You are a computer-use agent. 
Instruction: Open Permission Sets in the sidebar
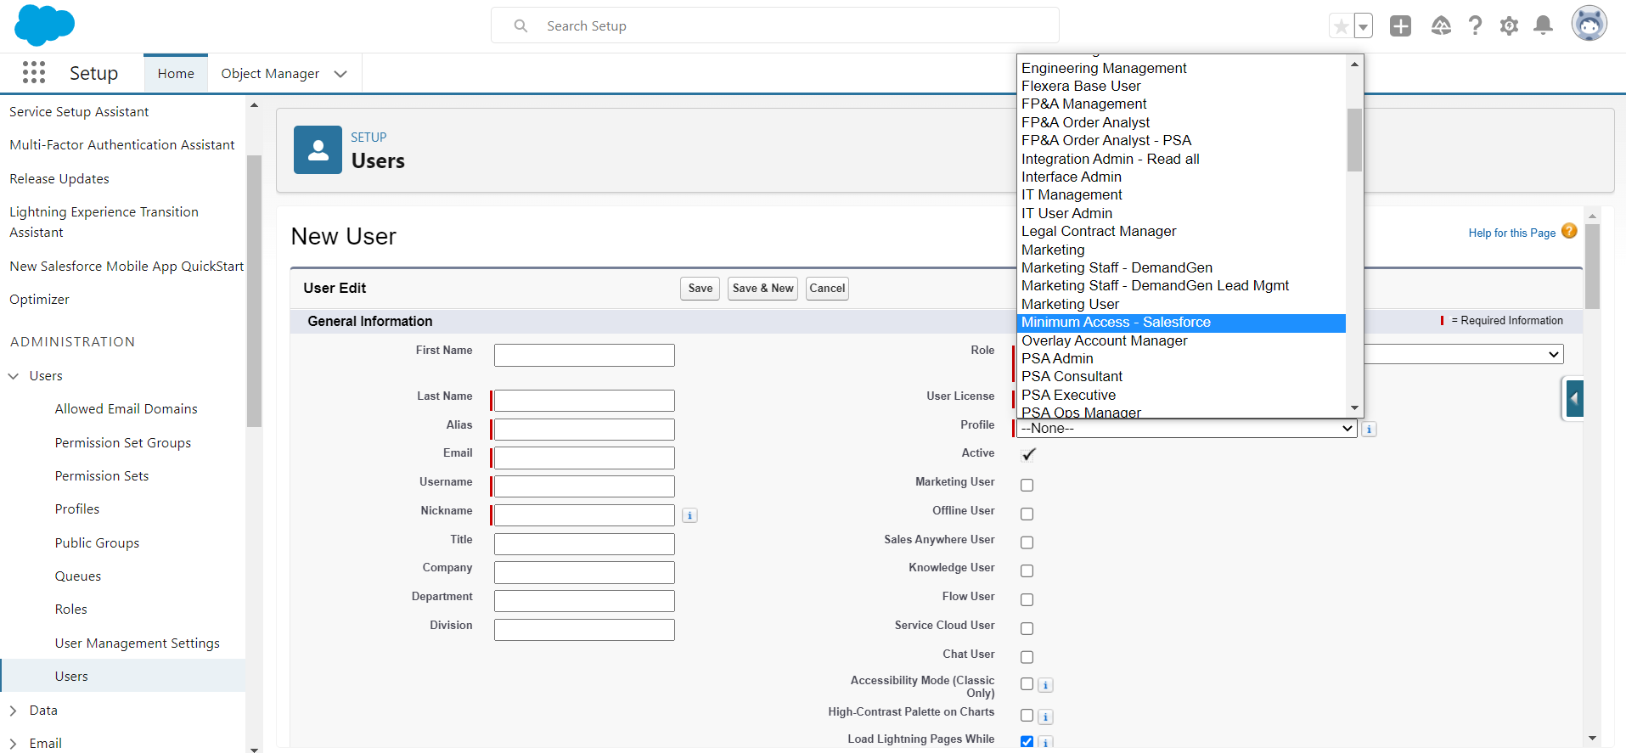(x=102, y=476)
